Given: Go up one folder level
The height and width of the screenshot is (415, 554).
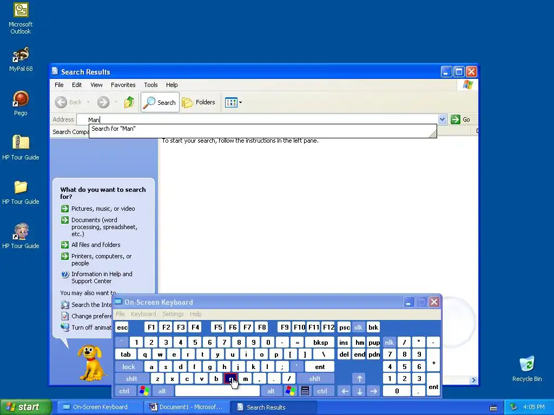Looking at the screenshot, I should point(129,102).
